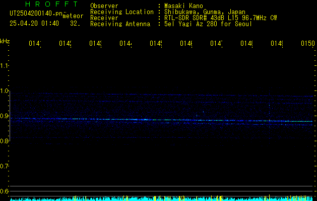Click the HROFFT title text

coord(52,4)
